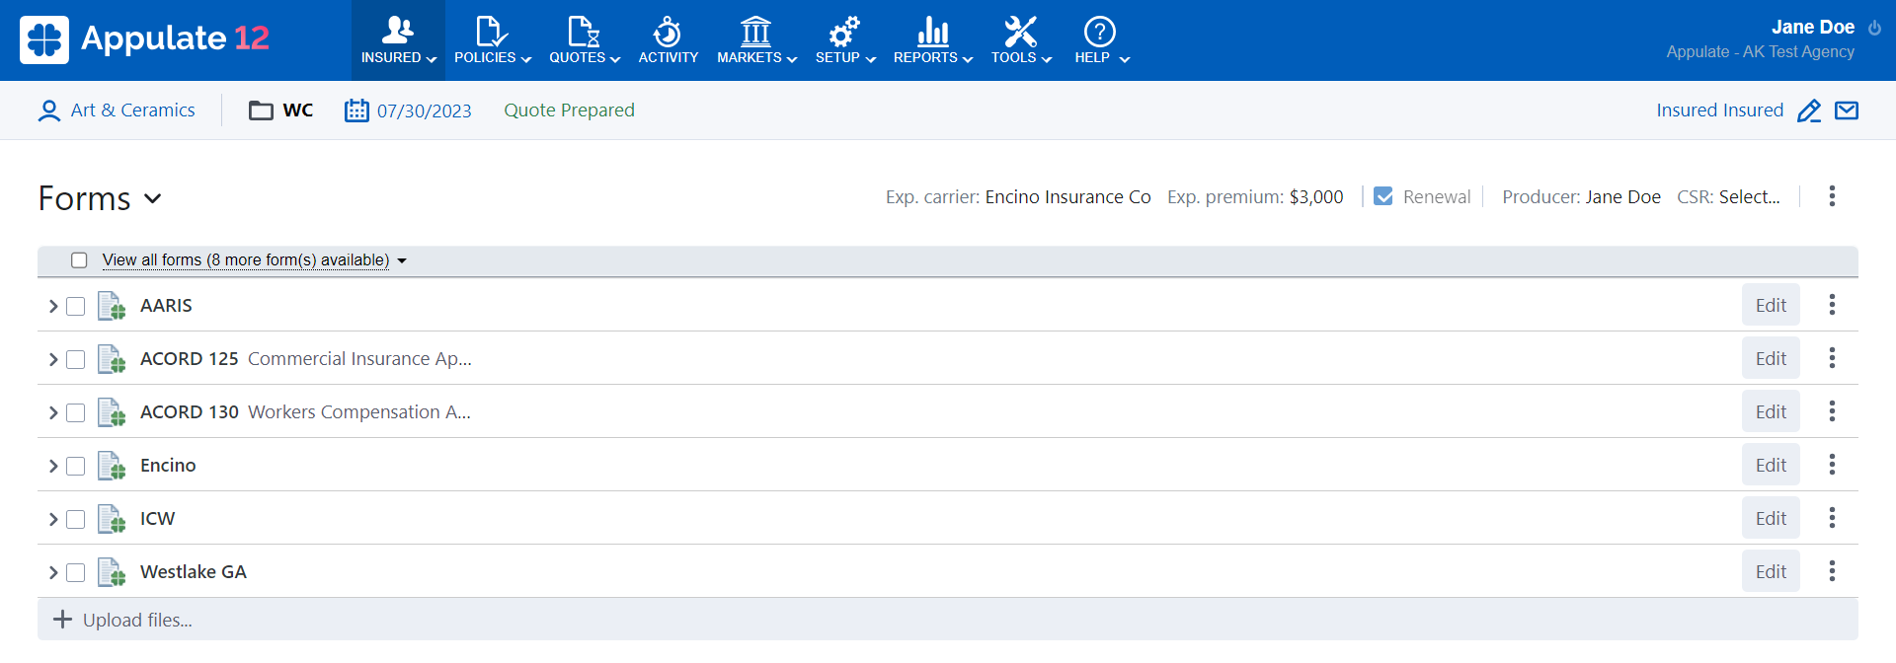Open View all forms dropdown
Image resolution: width=1896 pixels, height=663 pixels.
[254, 260]
